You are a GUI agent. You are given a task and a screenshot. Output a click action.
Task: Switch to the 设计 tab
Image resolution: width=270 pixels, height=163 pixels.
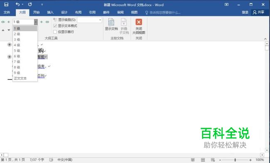pos(64,12)
